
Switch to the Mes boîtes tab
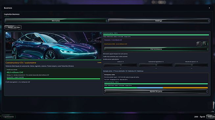click(56, 21)
